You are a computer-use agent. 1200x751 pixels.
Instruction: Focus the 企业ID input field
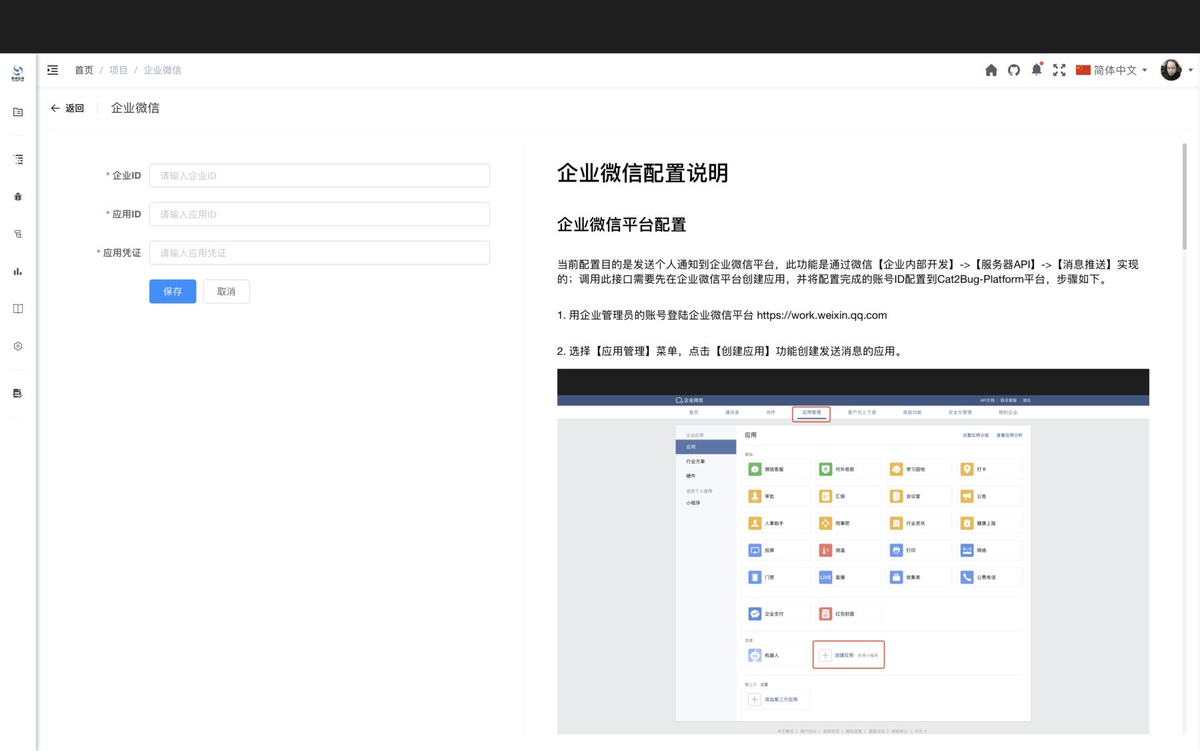(x=319, y=175)
